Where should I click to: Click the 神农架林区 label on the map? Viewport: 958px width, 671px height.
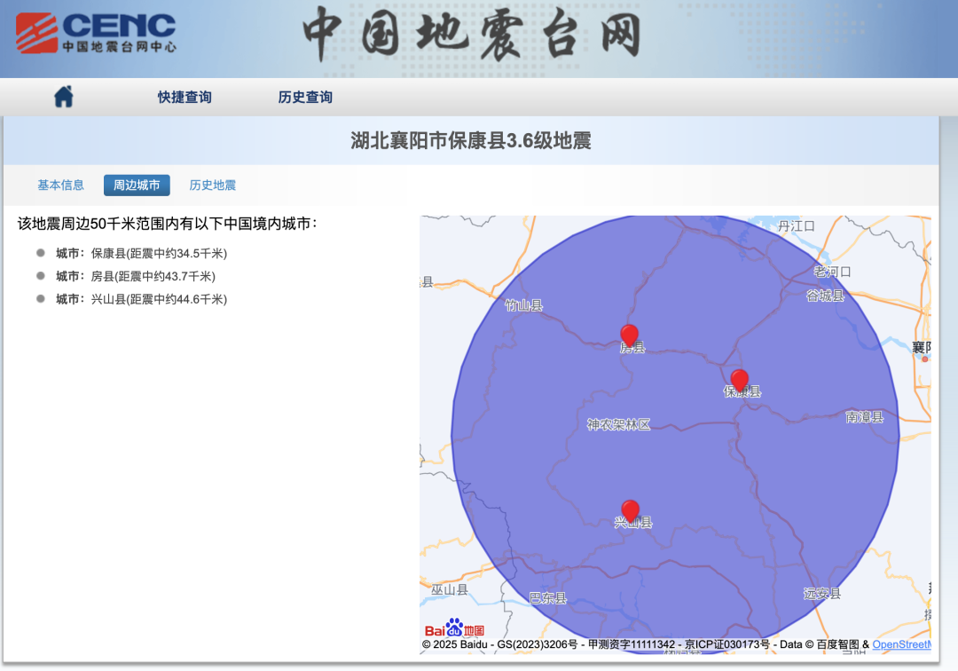pos(618,425)
